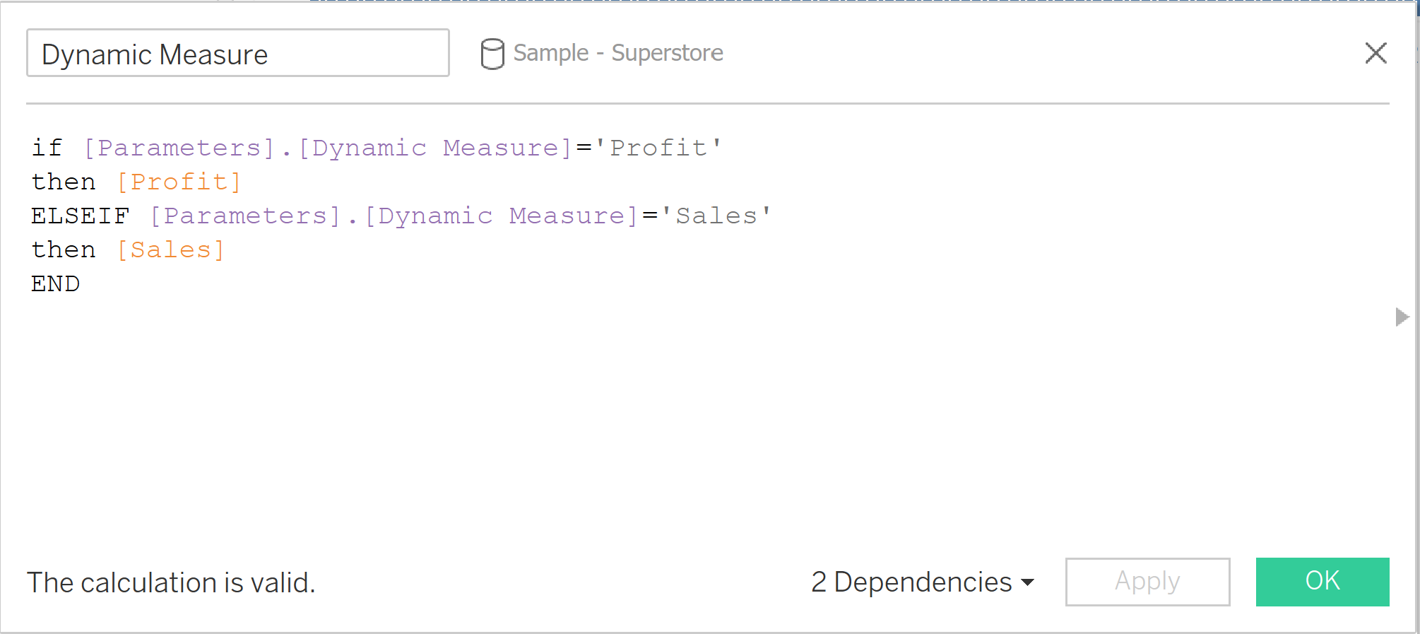This screenshot has height=634, width=1420.
Task: Place cursor on the 'if' keyword
Action: pos(47,148)
